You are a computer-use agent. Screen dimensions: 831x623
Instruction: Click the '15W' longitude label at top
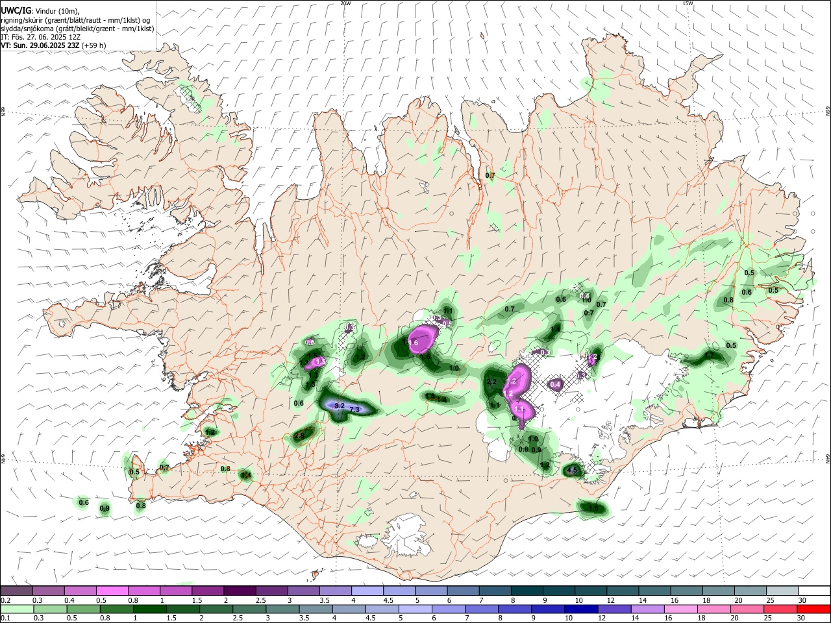688,3
